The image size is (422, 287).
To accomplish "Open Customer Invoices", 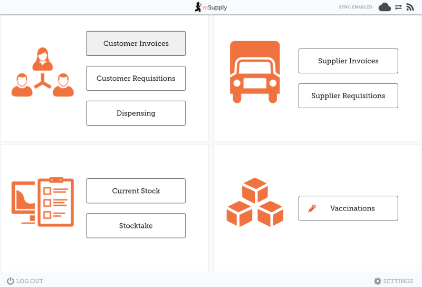I will (x=136, y=43).
